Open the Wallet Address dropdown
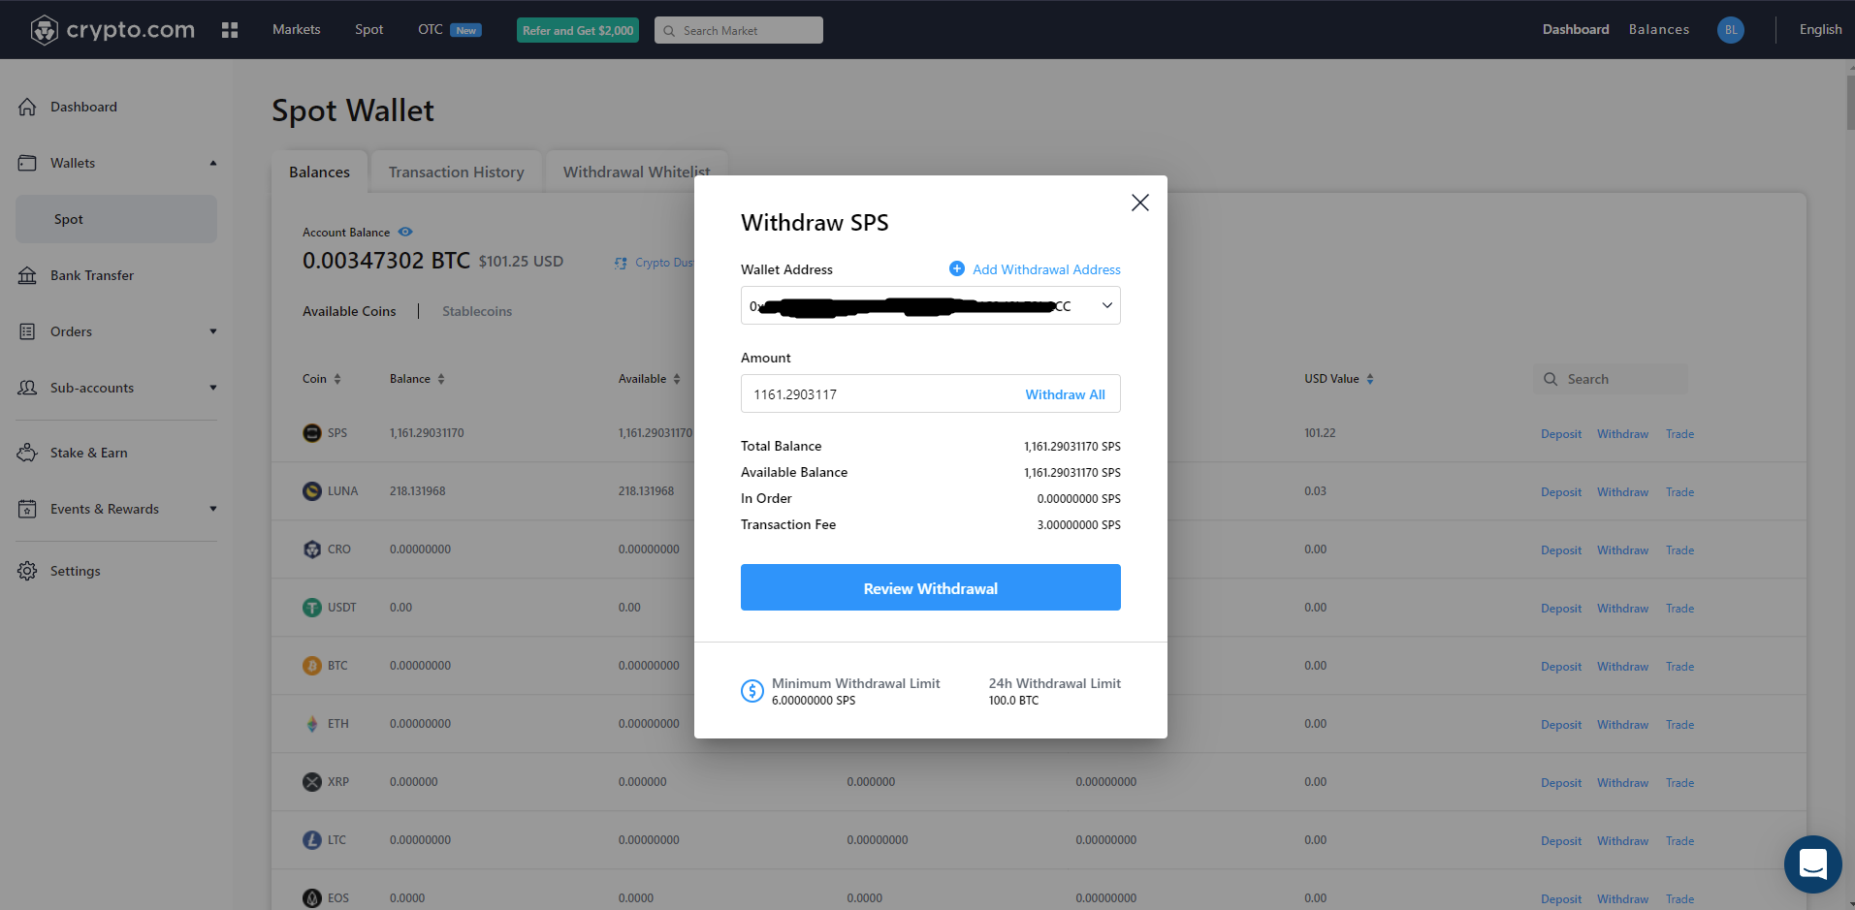The height and width of the screenshot is (910, 1855). (930, 305)
